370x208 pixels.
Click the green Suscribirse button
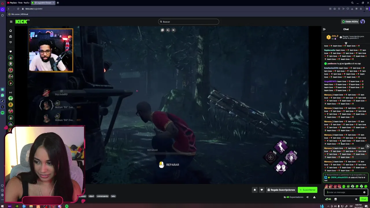[x=307, y=190]
